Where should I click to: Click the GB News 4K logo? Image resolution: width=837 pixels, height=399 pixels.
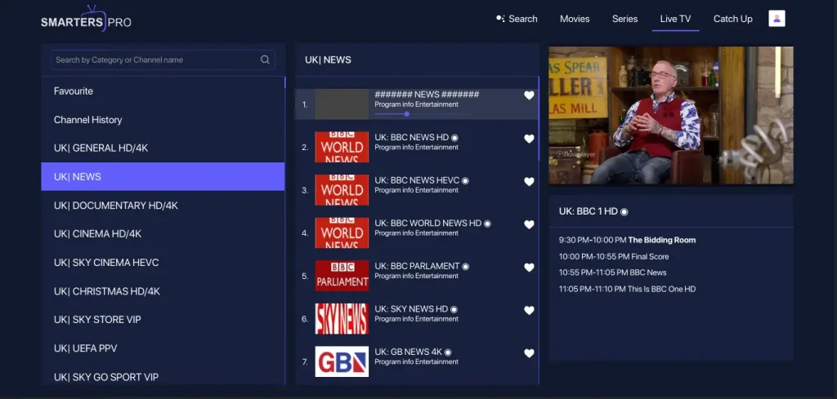tap(342, 361)
